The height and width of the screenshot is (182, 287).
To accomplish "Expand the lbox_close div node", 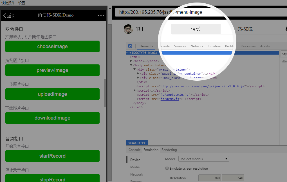I will tap(138, 78).
